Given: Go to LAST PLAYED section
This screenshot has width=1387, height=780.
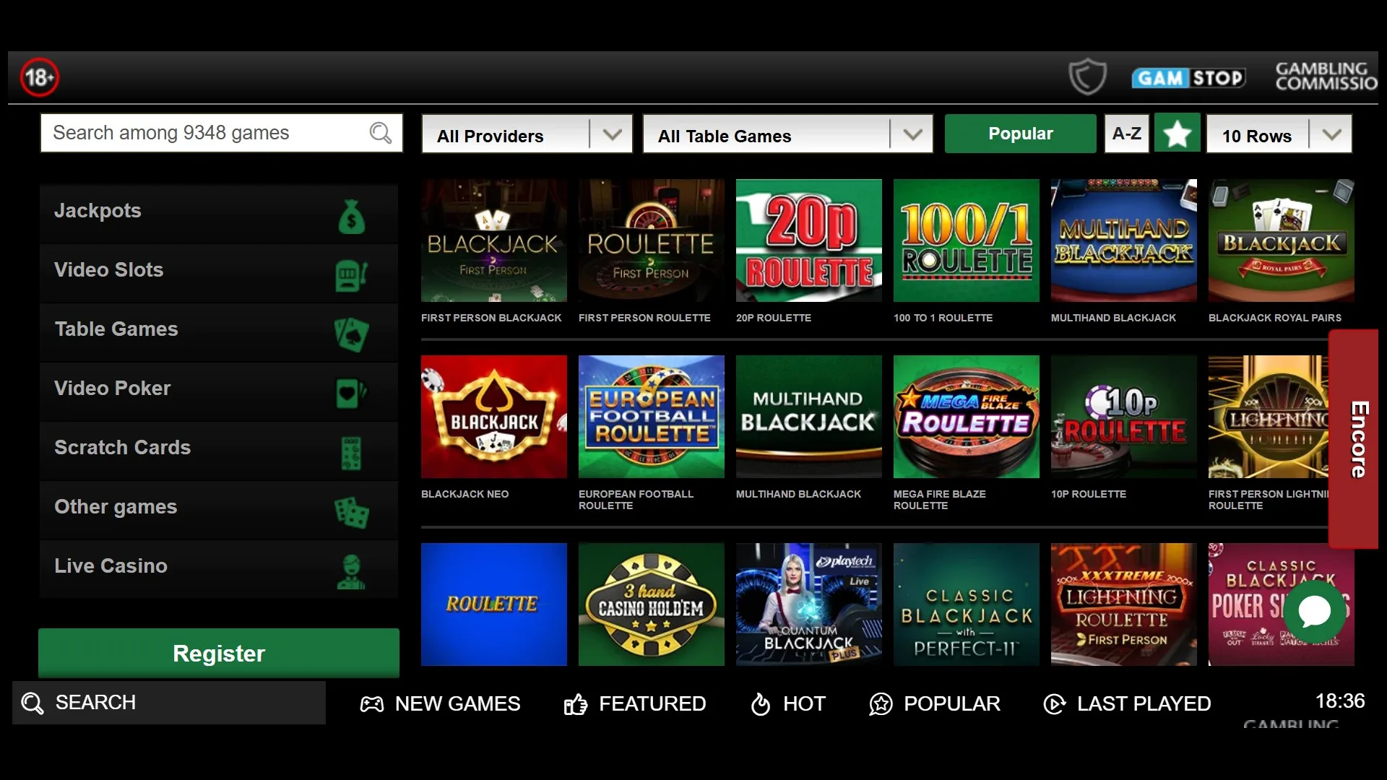Looking at the screenshot, I should click(1127, 704).
